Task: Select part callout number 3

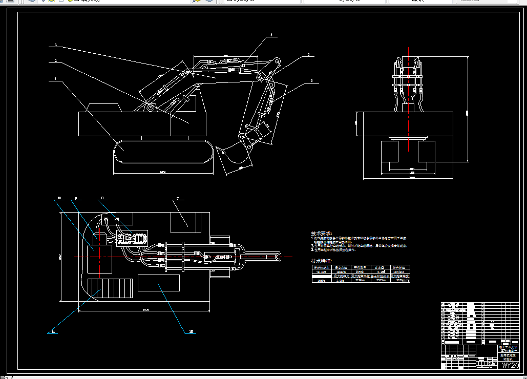Action: [x=55, y=45]
